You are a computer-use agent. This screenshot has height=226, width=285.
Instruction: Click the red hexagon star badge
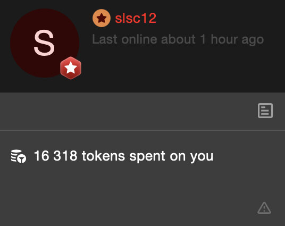[x=71, y=68]
